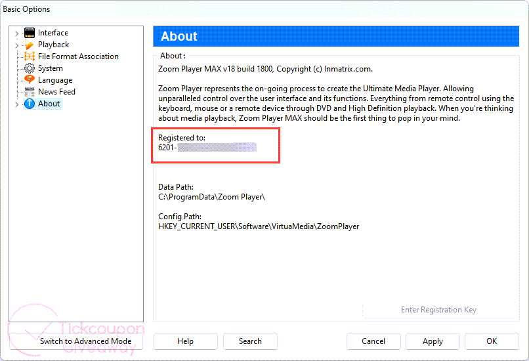Click the Zoom Player MAX v18 version text

pos(265,69)
